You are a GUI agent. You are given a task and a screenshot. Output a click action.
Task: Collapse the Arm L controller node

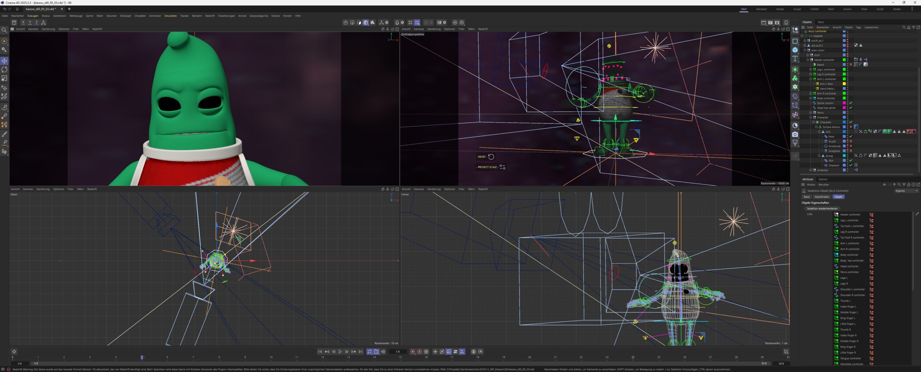coord(810,79)
